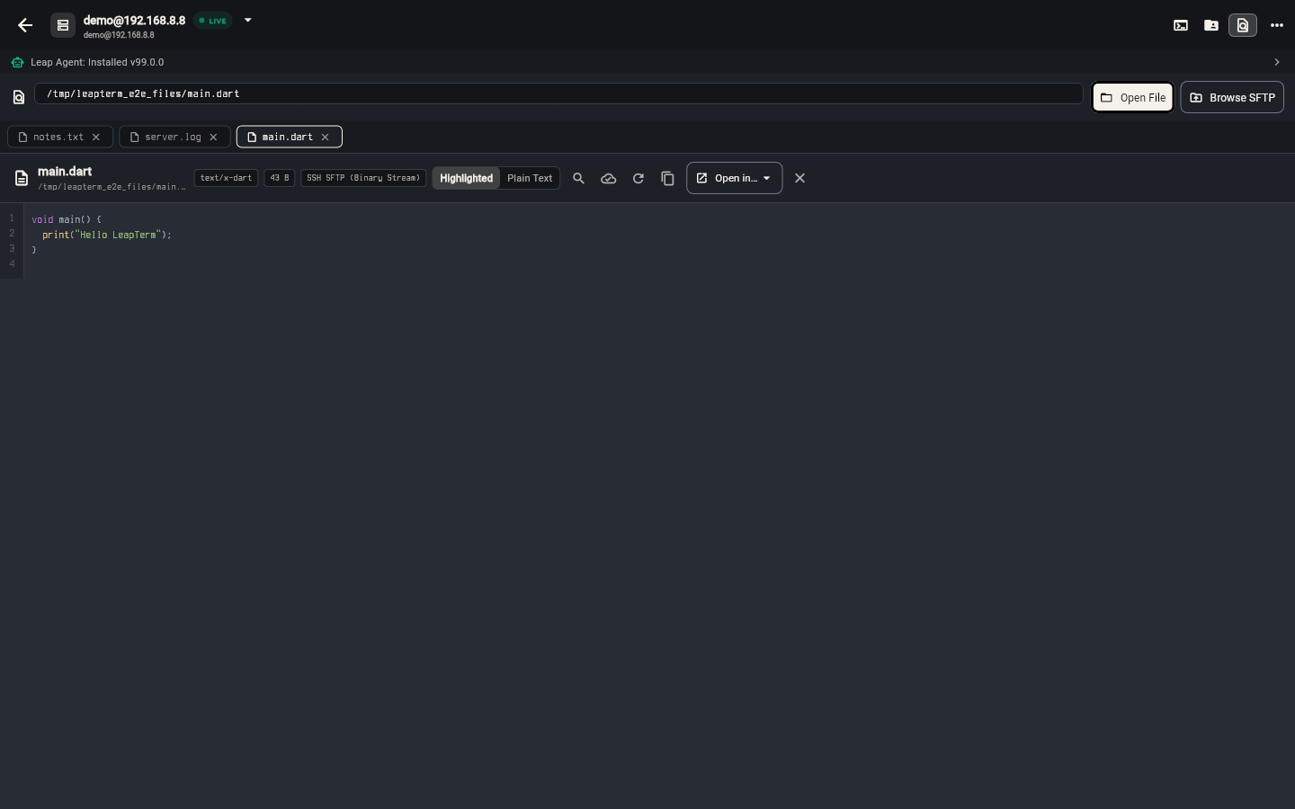The width and height of the screenshot is (1295, 809).
Task: Close the server.log tab
Action: click(213, 137)
